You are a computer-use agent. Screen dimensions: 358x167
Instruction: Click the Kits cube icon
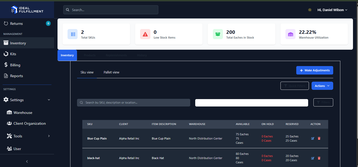(x=6, y=54)
